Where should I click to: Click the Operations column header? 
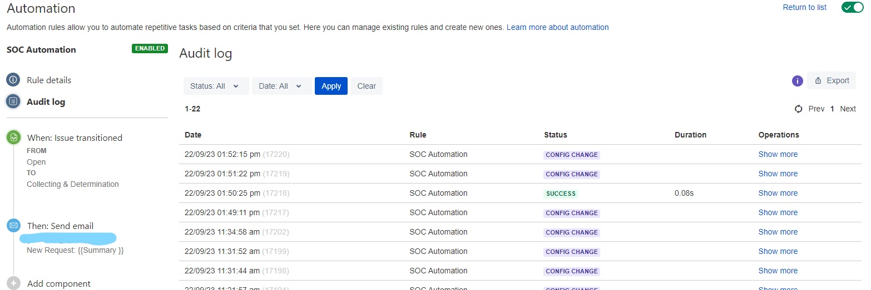[779, 135]
